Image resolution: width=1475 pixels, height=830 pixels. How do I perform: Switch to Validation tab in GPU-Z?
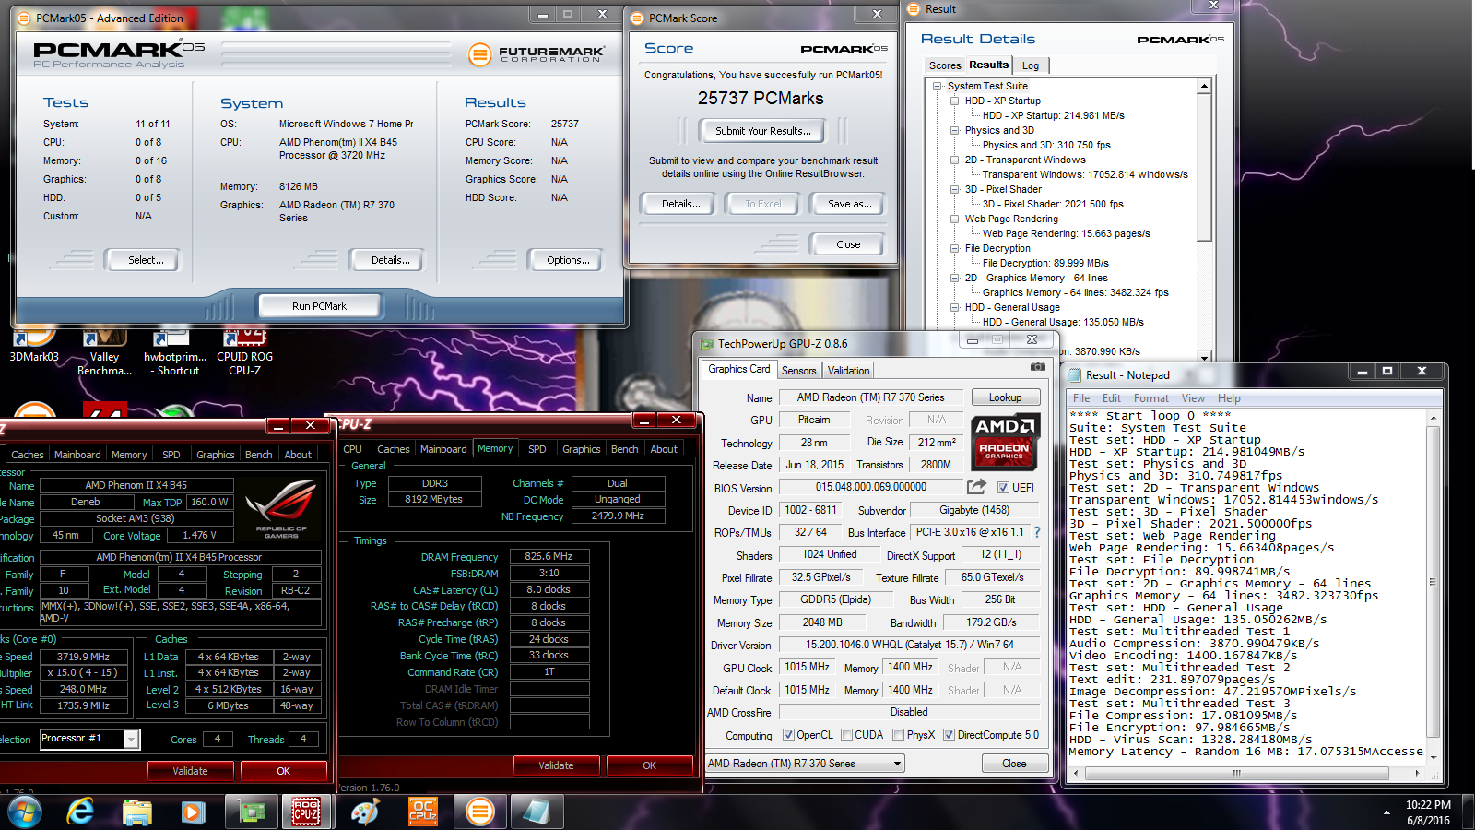848,371
